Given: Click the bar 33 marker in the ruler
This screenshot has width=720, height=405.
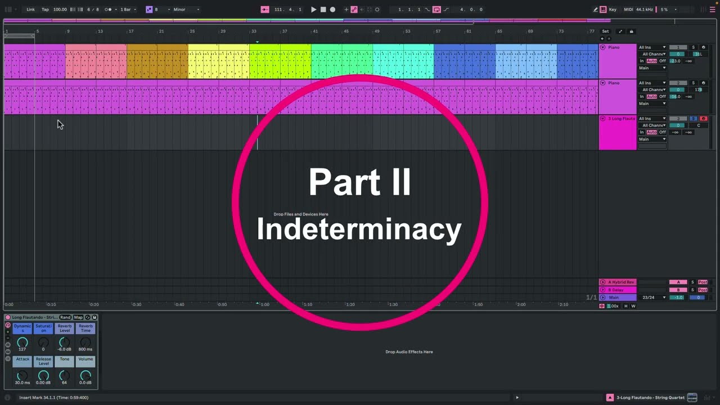Looking at the screenshot, I should (x=254, y=31).
